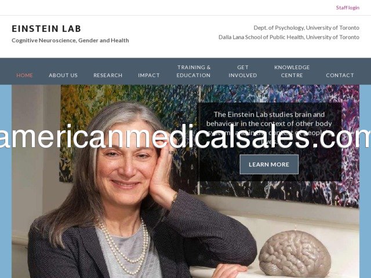371x278 pixels.
Task: Go to the RESEARCH page
Action: [x=108, y=75]
